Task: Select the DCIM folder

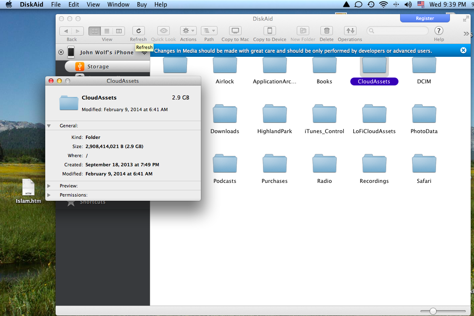Action: pos(424,71)
